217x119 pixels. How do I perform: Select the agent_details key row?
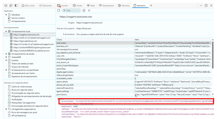(x=134, y=82)
